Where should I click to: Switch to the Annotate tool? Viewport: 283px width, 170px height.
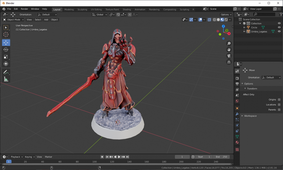click(x=6, y=72)
